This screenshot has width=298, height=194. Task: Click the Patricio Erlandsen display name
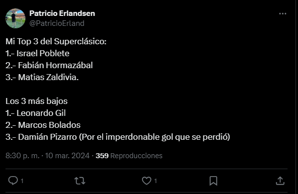click(x=62, y=13)
